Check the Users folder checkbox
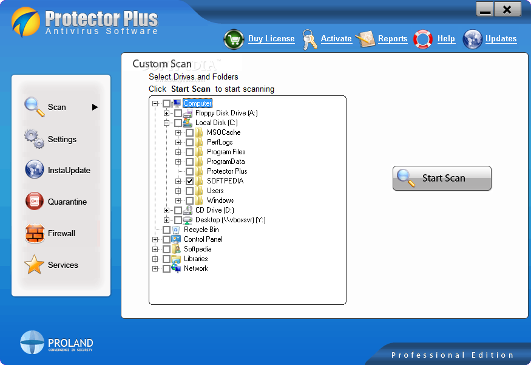531x365 pixels. pyautogui.click(x=189, y=191)
